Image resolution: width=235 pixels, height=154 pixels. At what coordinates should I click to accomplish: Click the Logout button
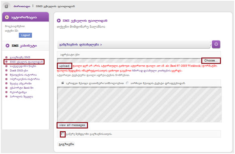[26, 35]
